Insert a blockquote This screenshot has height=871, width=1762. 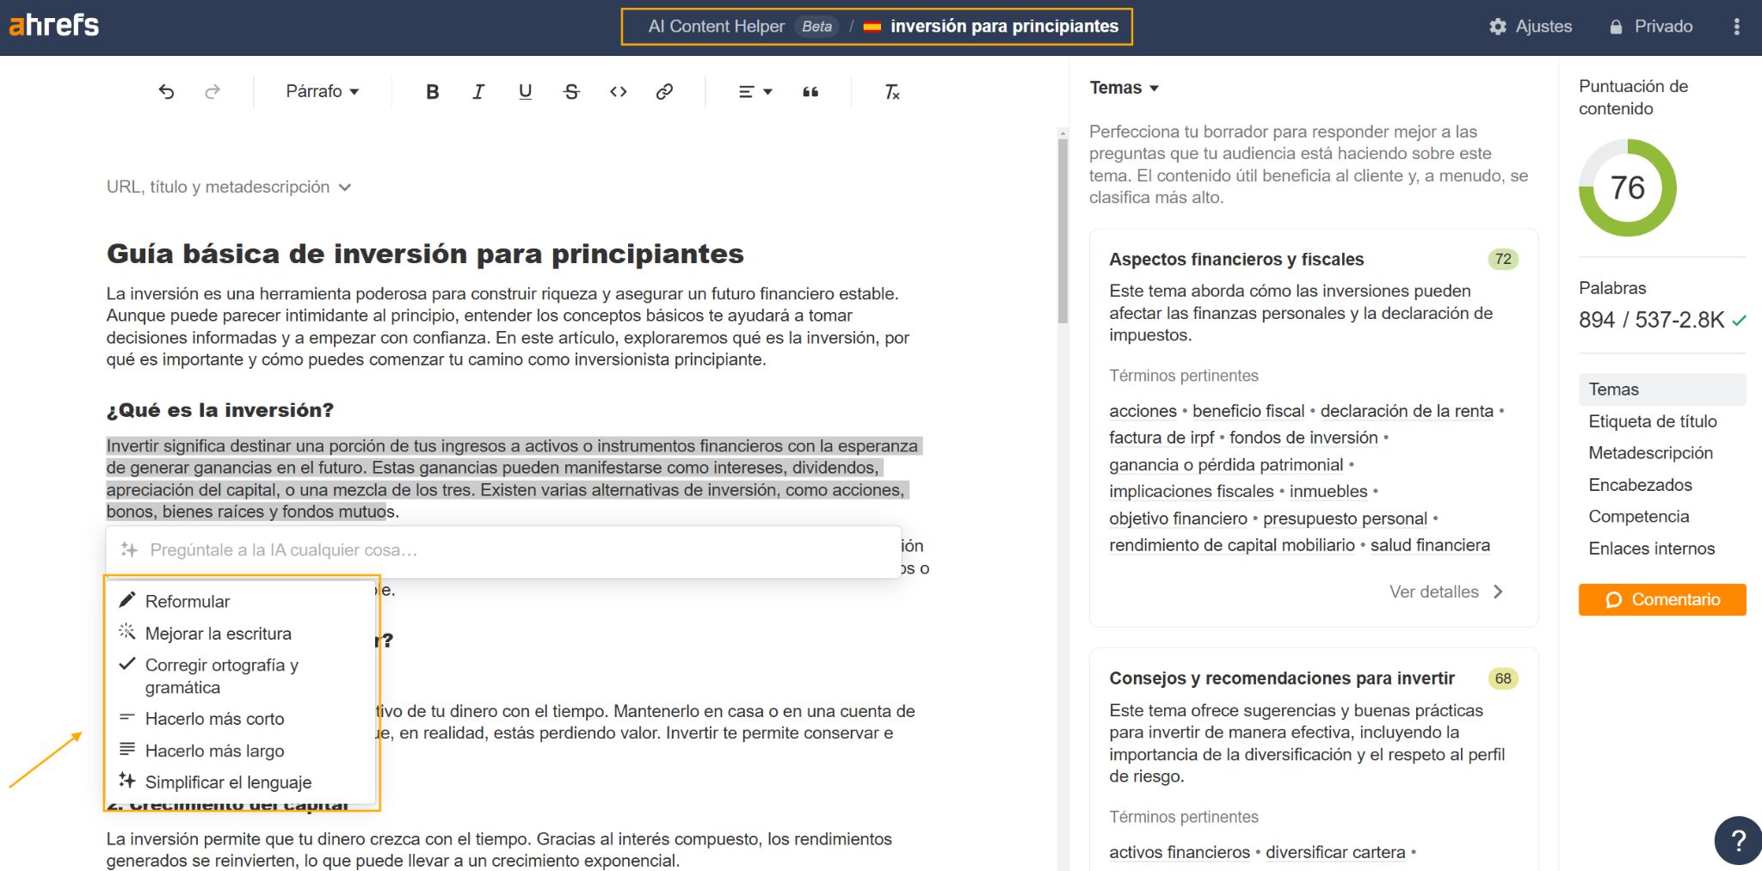(810, 91)
